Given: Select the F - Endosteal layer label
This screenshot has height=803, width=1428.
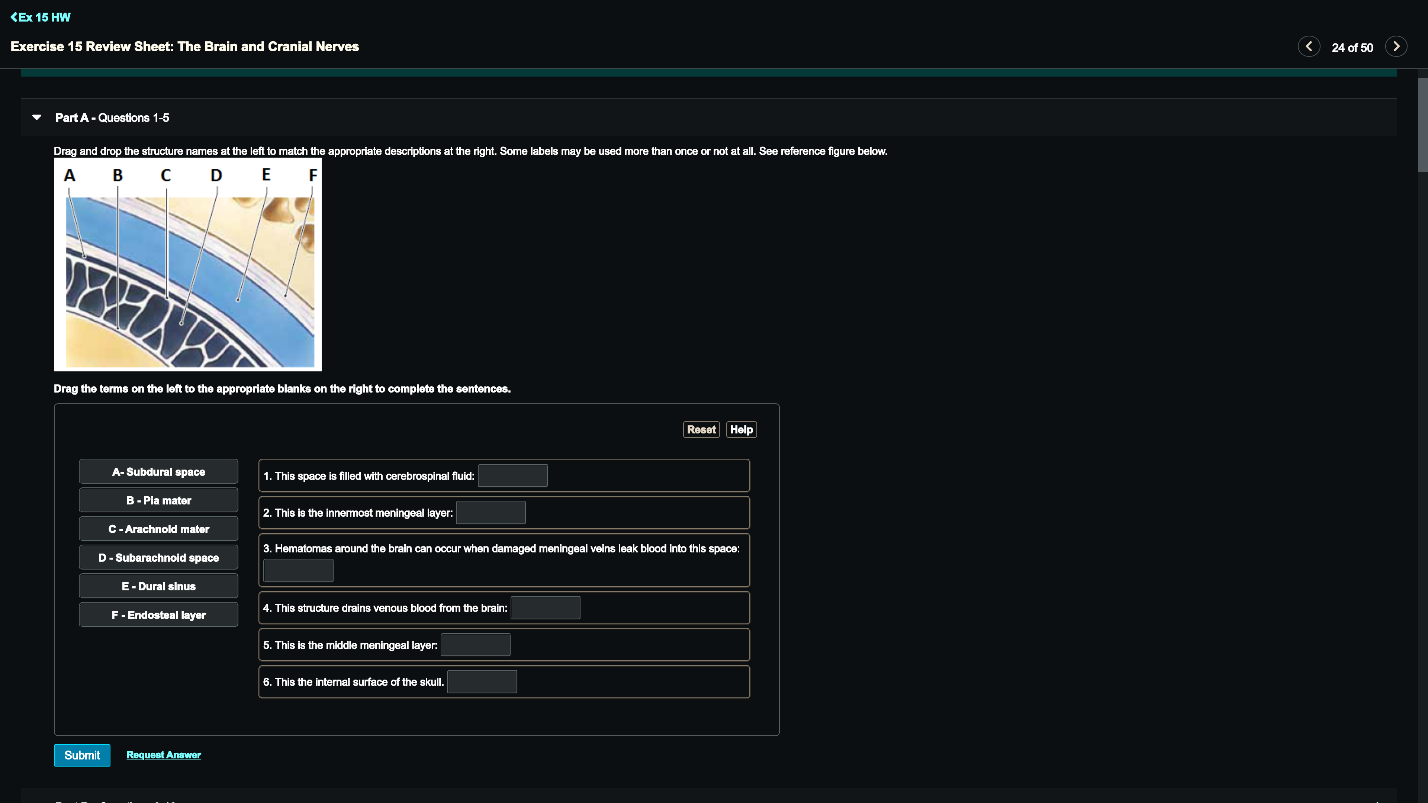Looking at the screenshot, I should [158, 615].
